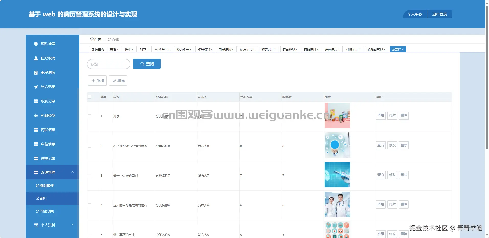Open 轮播图管理 in the sidebar
This screenshot has height=238, width=489.
pyautogui.click(x=52, y=186)
